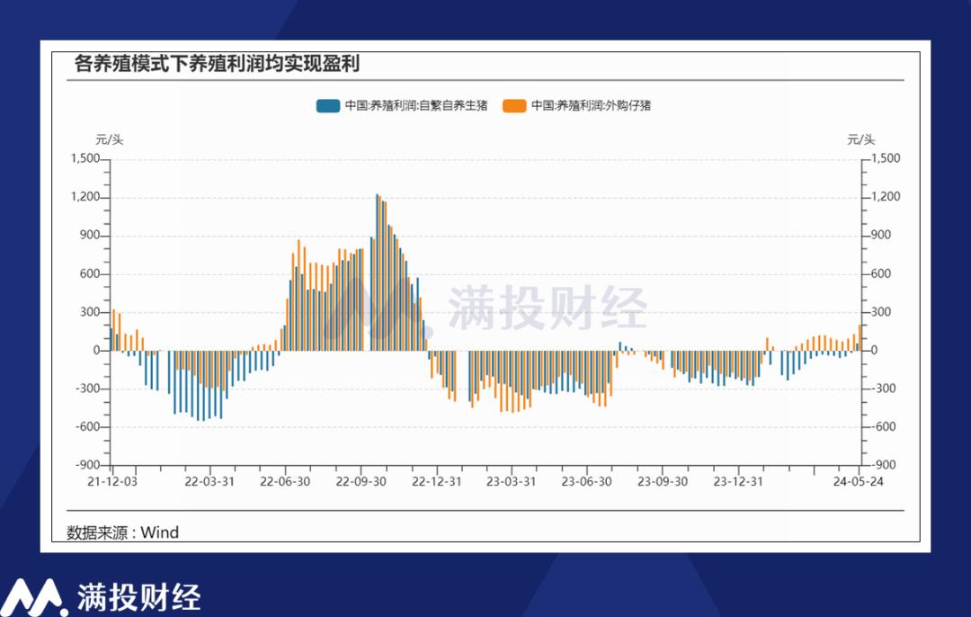The width and height of the screenshot is (971, 617).
Task: Click the right axis 元/头 unit label
Action: [x=861, y=139]
